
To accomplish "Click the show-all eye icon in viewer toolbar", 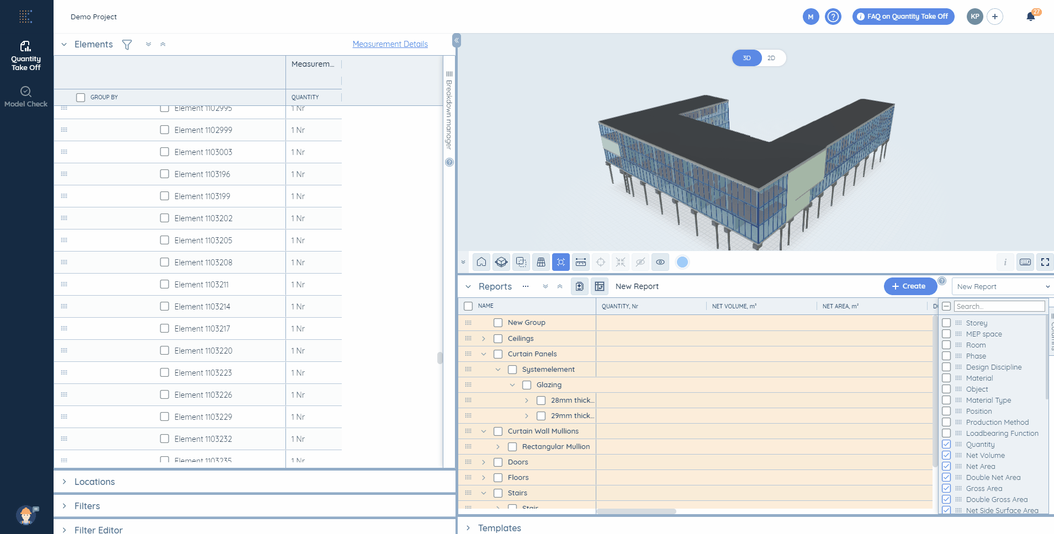I will point(660,262).
